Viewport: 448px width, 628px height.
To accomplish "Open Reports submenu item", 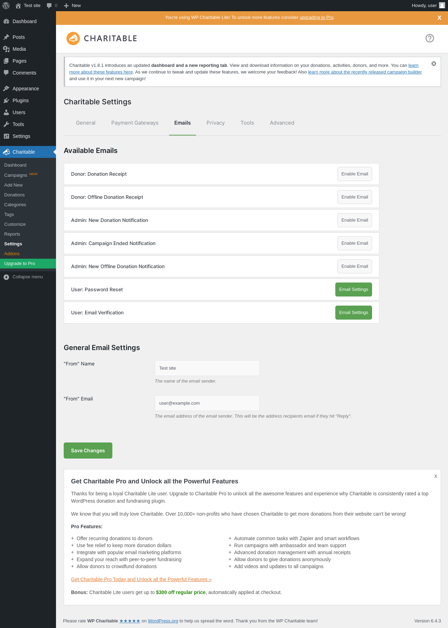I will coord(28,234).
